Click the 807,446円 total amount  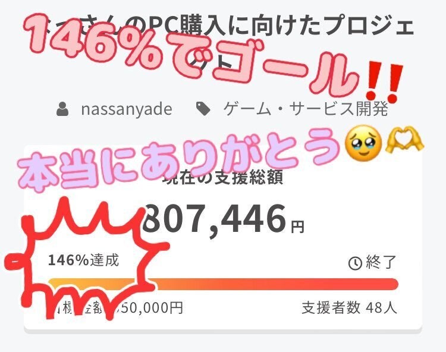tap(223, 219)
